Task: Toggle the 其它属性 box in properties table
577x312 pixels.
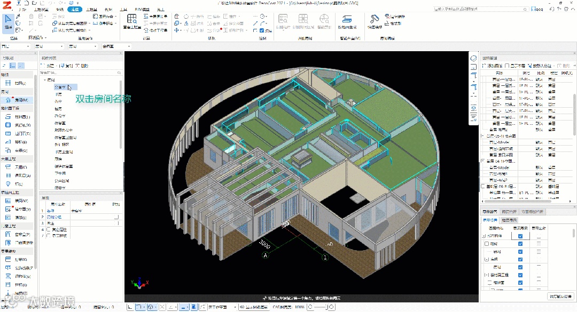Action: (x=49, y=230)
